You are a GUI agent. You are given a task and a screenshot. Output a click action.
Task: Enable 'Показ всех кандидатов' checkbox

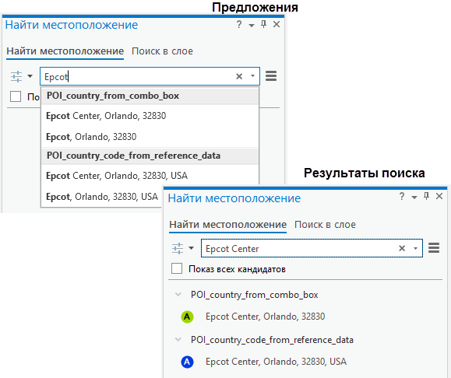pos(177,269)
